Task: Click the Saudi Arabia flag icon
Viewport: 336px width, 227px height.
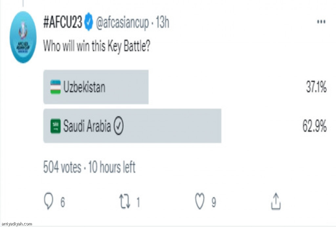Action: click(55, 126)
